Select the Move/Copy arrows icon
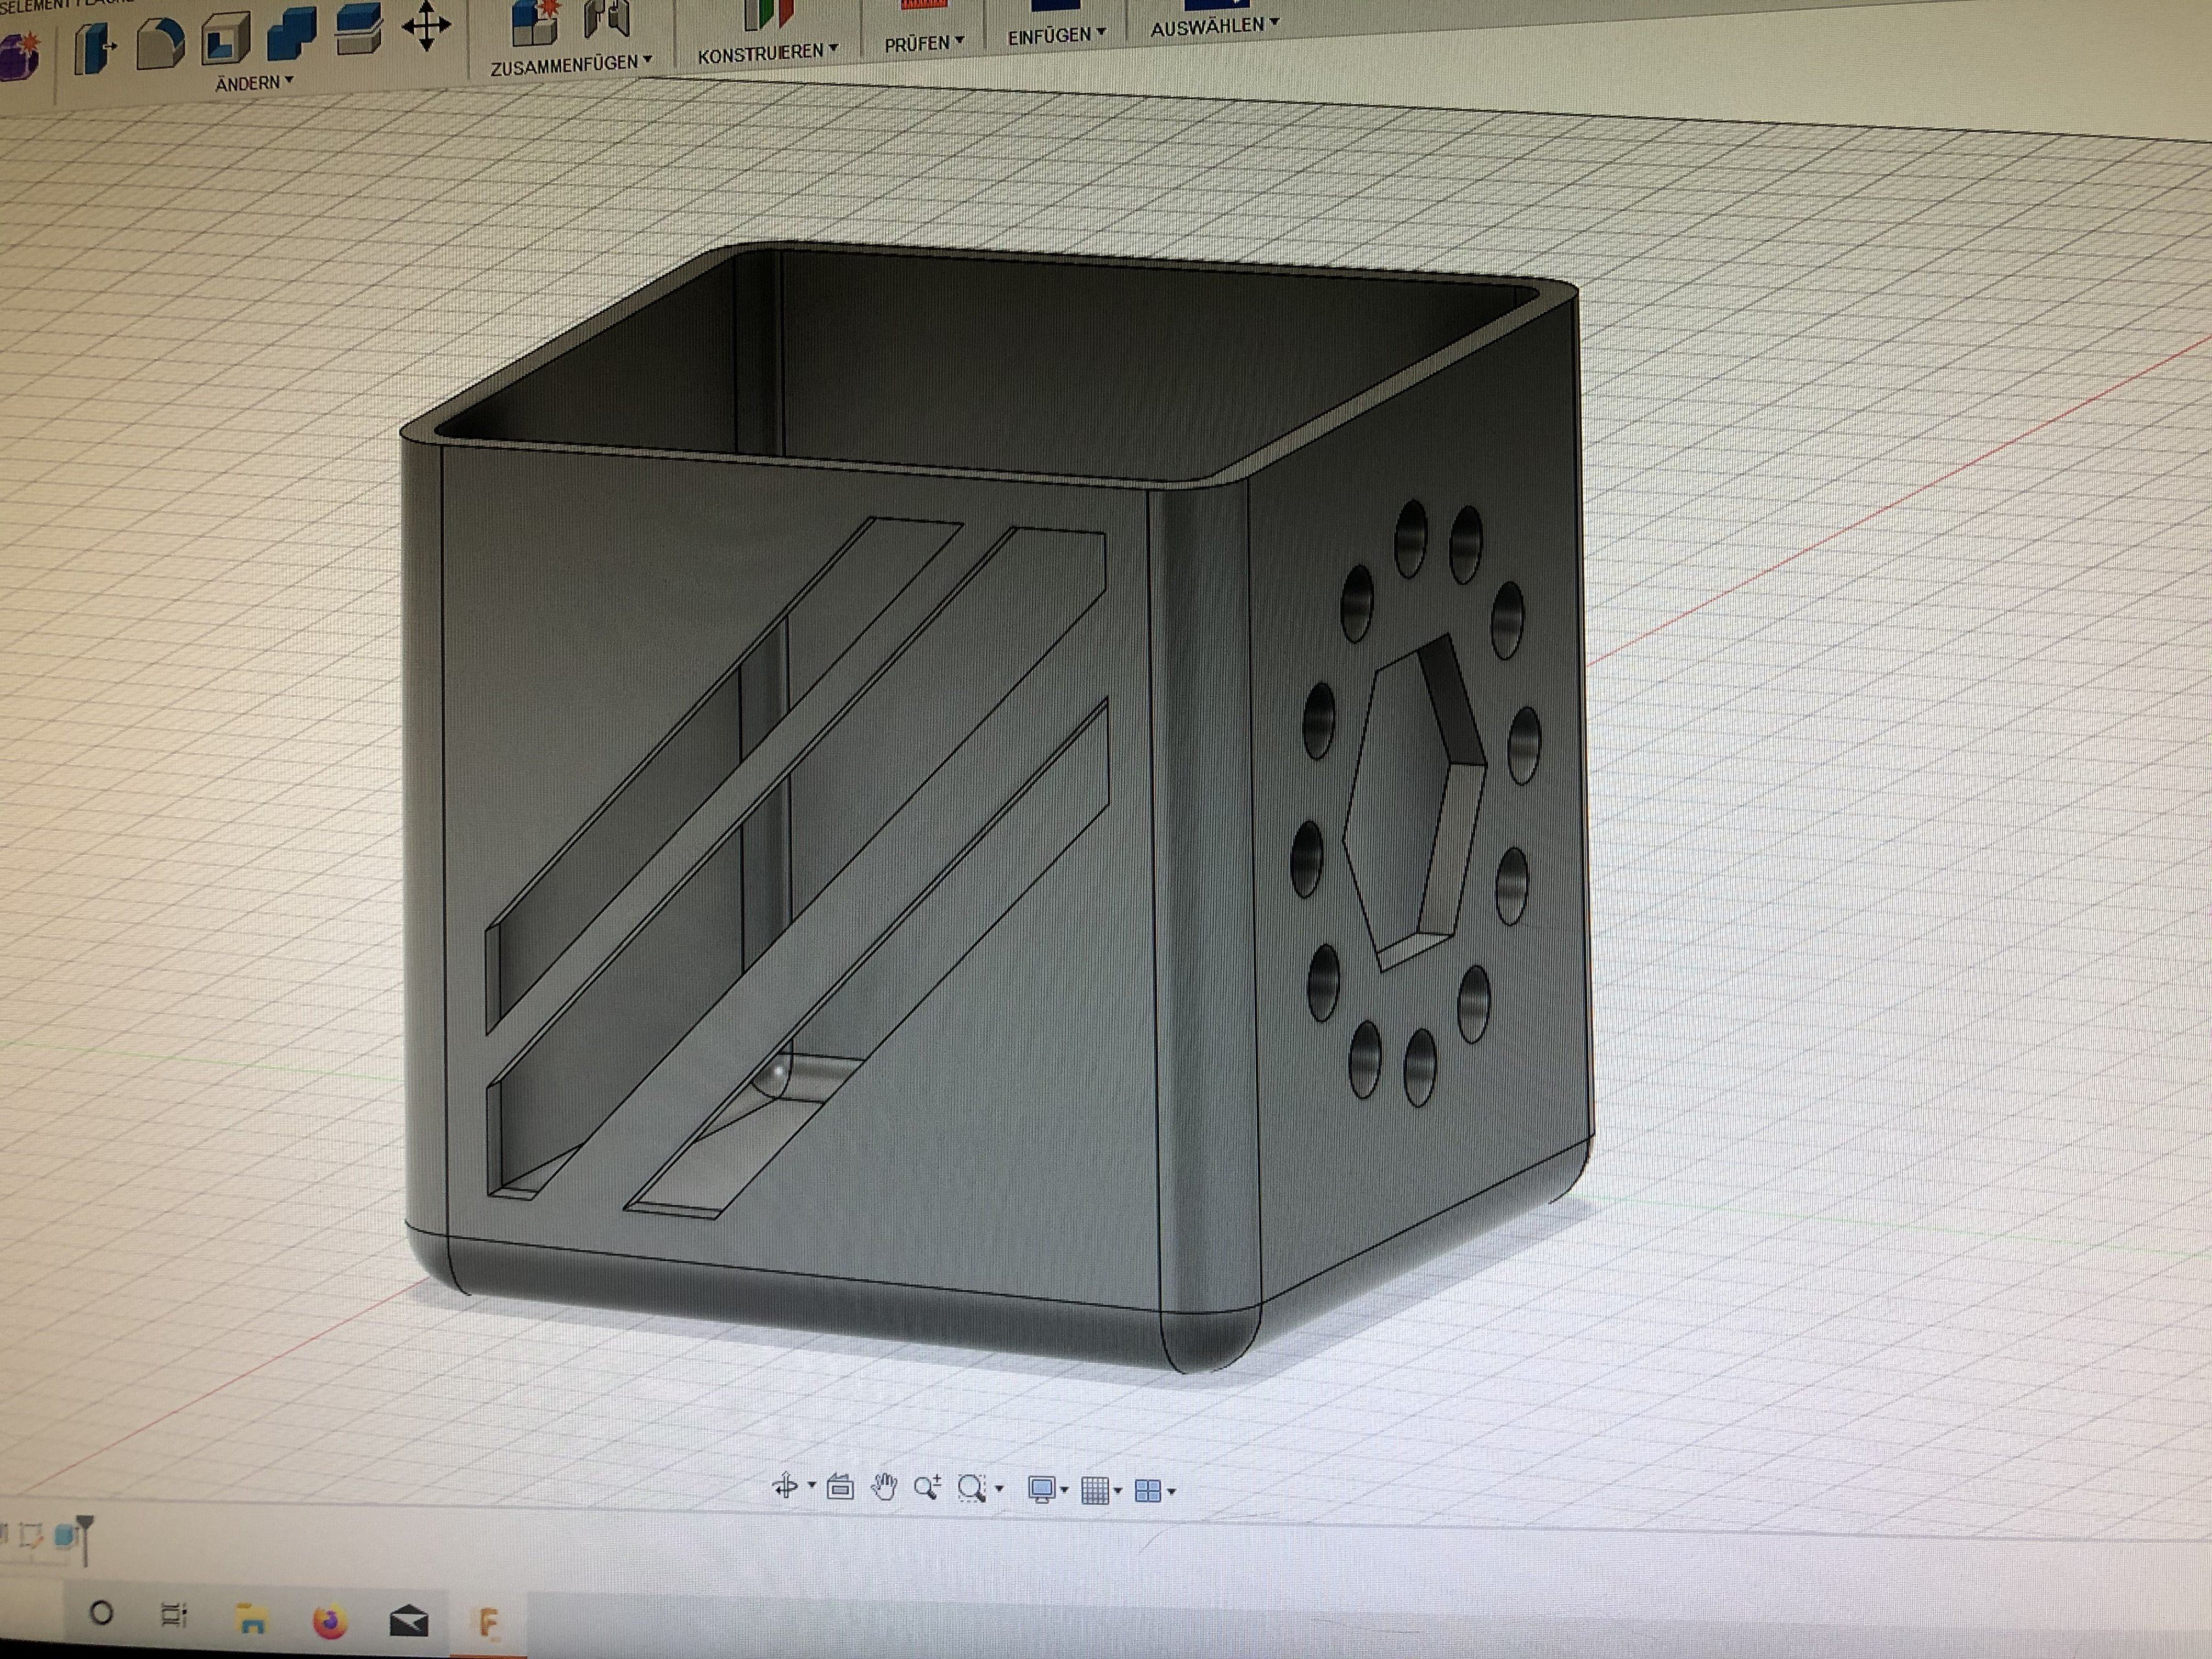This screenshot has height=1659, width=2212. pyautogui.click(x=426, y=26)
